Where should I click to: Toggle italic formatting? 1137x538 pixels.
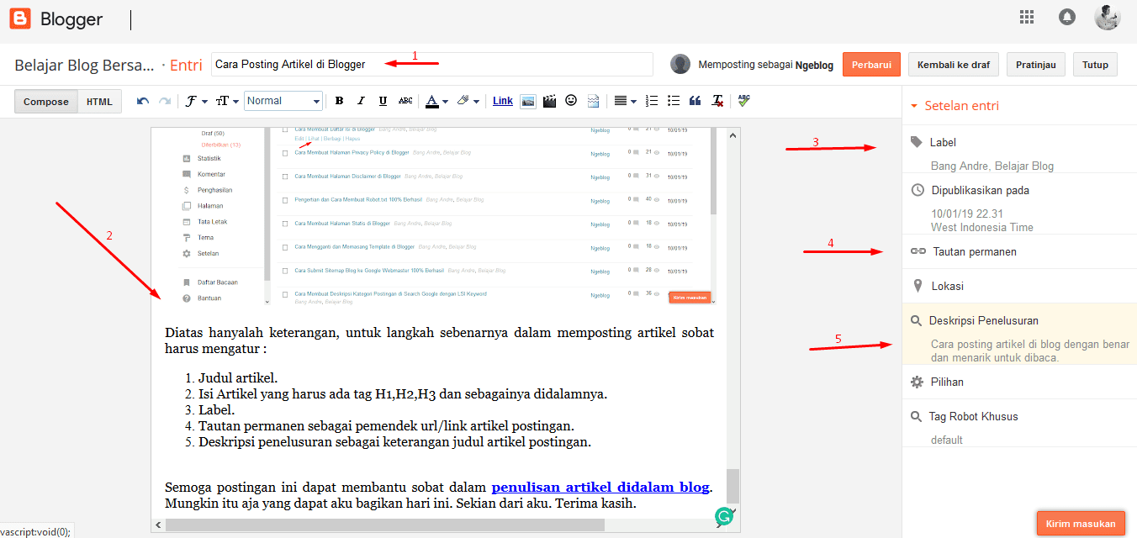361,100
